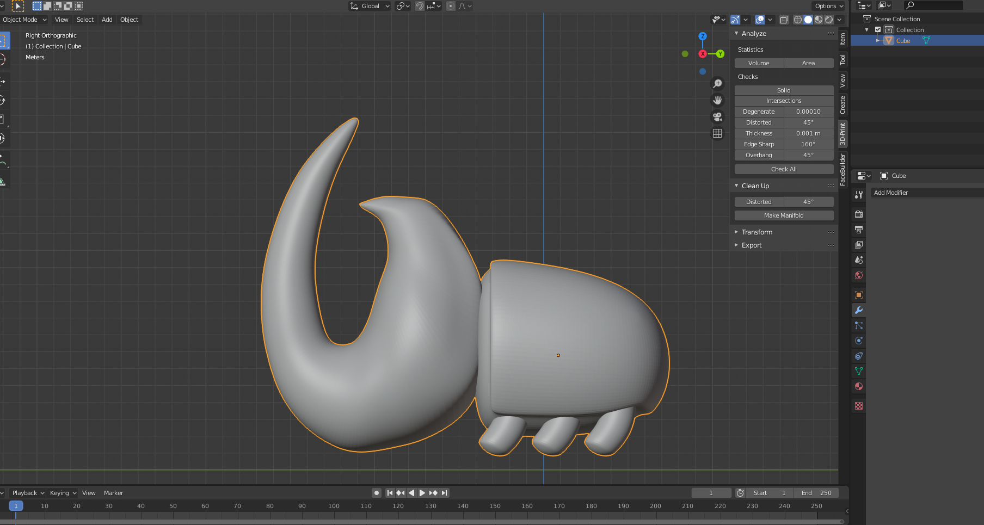Screen dimensions: 984x525
Task: Expand the Transform panel in the sidebar
Action: (x=758, y=232)
